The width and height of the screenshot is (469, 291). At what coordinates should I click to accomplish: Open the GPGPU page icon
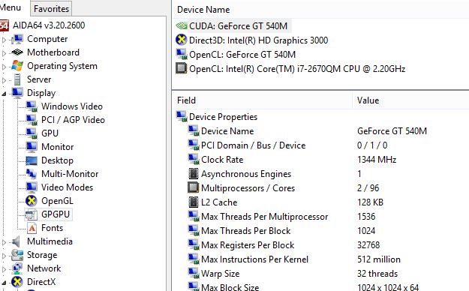[31, 214]
